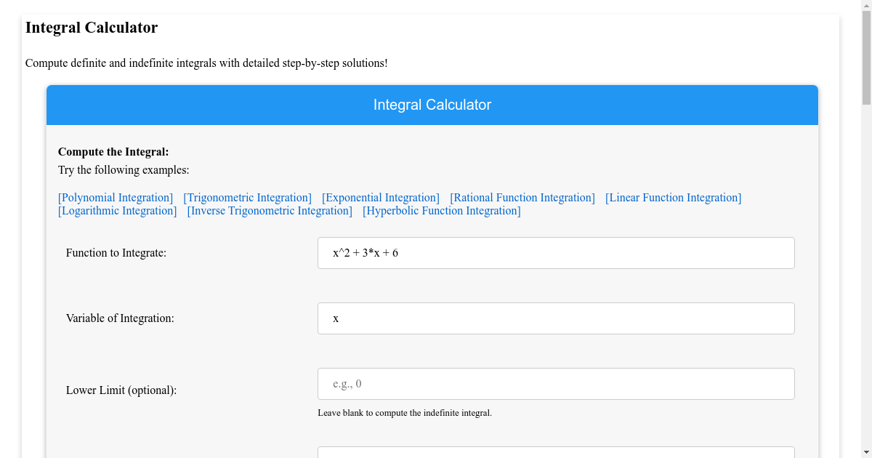
Task: Click the scrollbar up arrow
Action: pos(865,6)
